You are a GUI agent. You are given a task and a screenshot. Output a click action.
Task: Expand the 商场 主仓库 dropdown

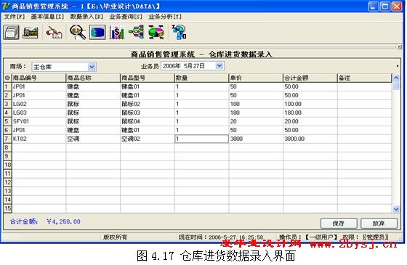[x=92, y=67]
